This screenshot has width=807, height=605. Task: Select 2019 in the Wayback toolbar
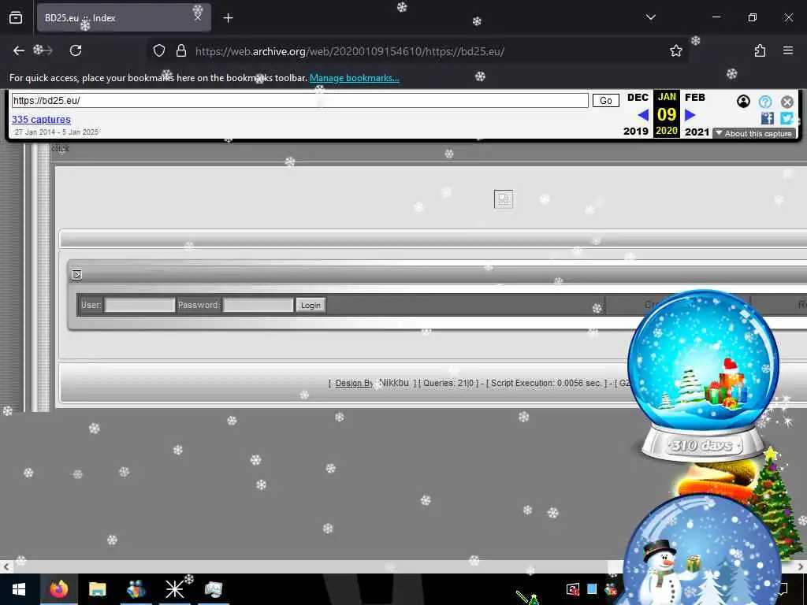tap(636, 132)
